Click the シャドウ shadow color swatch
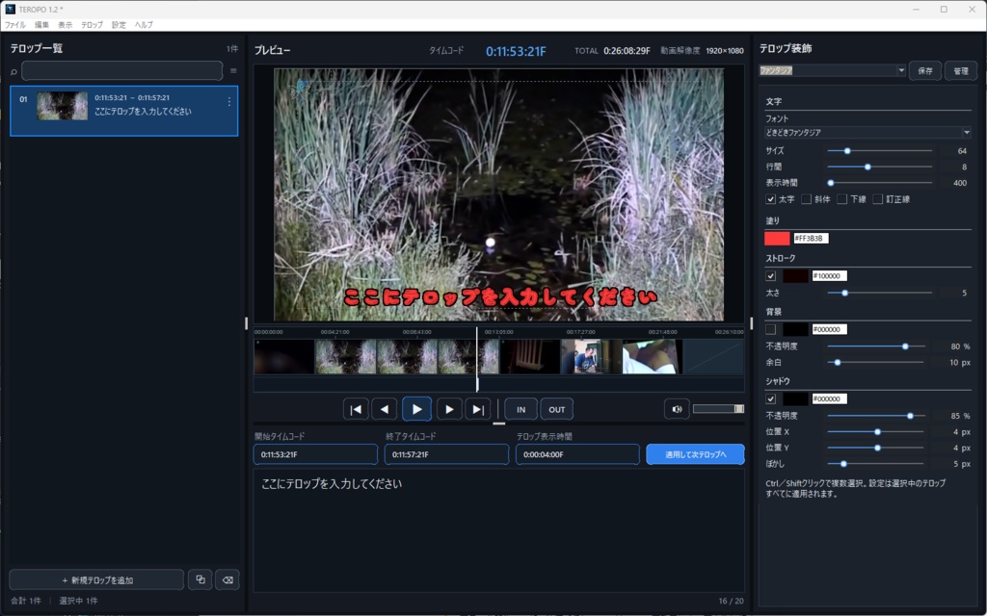Image resolution: width=987 pixels, height=616 pixels. pyautogui.click(x=795, y=399)
